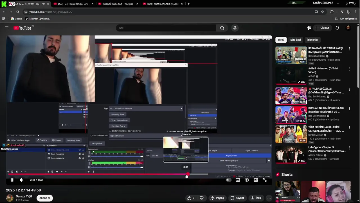360x203 pixels.
Task: Open the apps grid in the bookmarks bar
Action: click(4, 19)
